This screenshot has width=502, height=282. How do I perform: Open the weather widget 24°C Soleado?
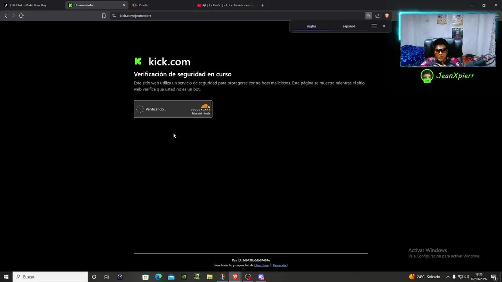[424, 277]
